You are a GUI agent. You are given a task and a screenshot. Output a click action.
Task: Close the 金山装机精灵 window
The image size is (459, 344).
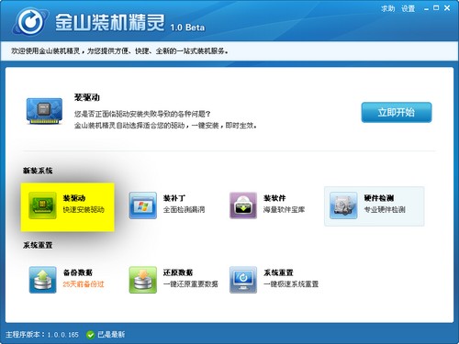point(447,8)
